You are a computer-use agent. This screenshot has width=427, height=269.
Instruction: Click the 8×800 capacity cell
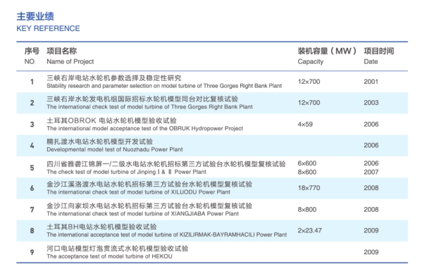click(x=307, y=209)
